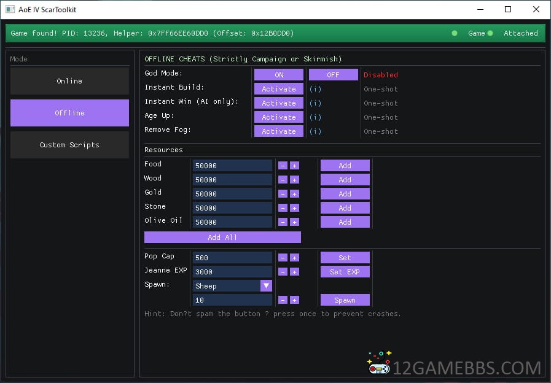Click the info (i) icon beside Remove Fog
The image size is (551, 383).
(315, 131)
